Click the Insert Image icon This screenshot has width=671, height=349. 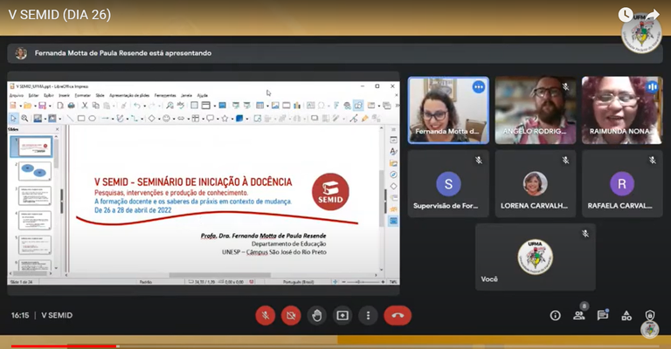pos(275,106)
